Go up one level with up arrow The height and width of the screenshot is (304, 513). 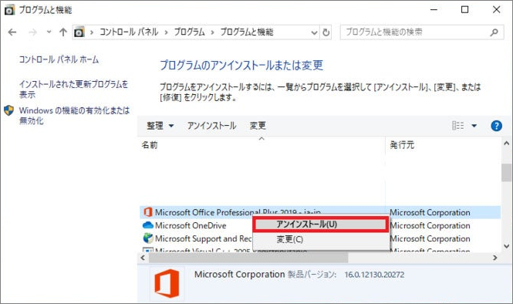click(x=62, y=32)
